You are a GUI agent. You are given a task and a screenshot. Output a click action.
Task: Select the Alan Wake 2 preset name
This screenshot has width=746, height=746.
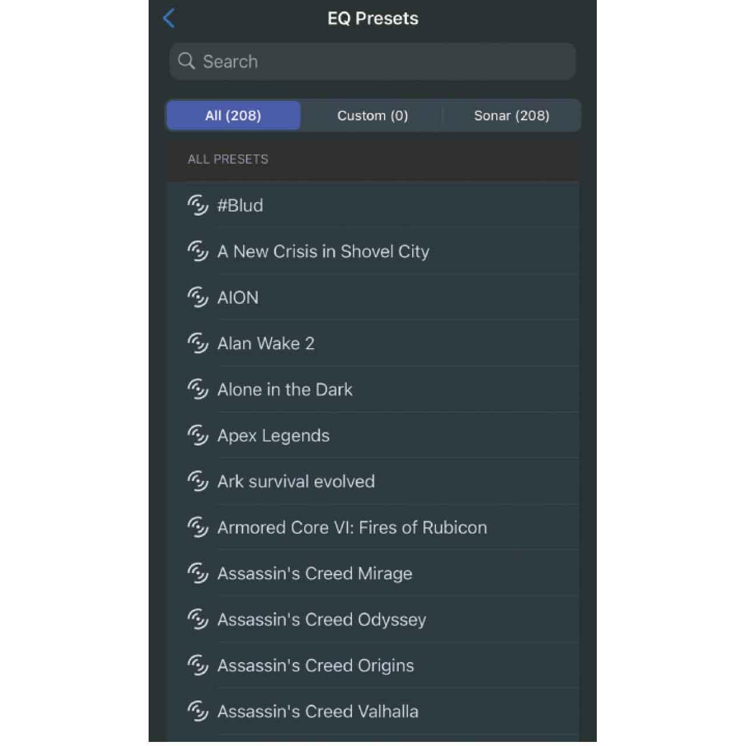pos(266,343)
